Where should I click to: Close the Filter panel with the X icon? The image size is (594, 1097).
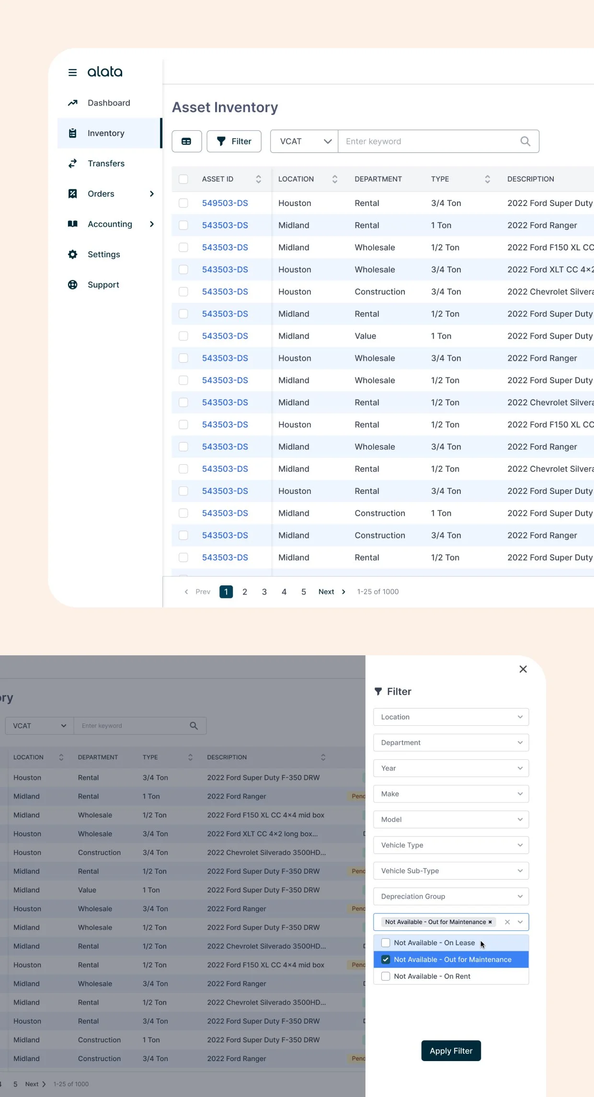(523, 669)
